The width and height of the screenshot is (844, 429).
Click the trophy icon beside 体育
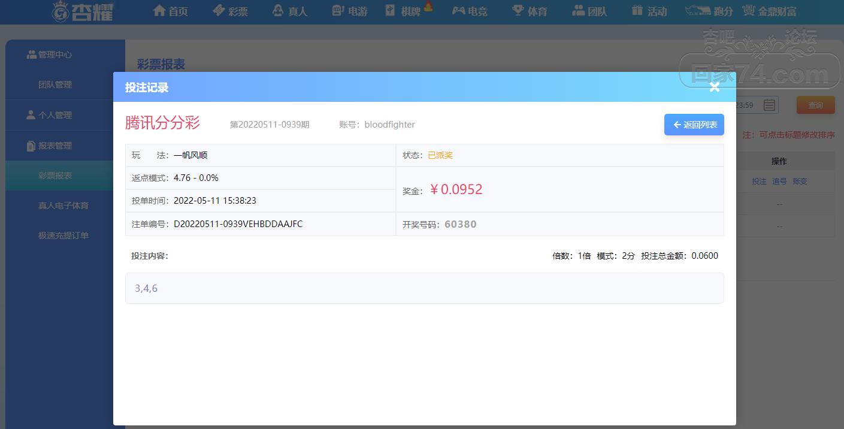[x=518, y=10]
